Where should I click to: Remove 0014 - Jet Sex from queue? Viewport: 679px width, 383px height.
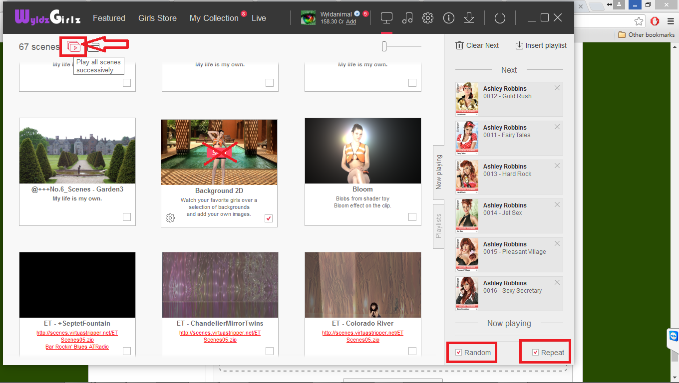557,204
